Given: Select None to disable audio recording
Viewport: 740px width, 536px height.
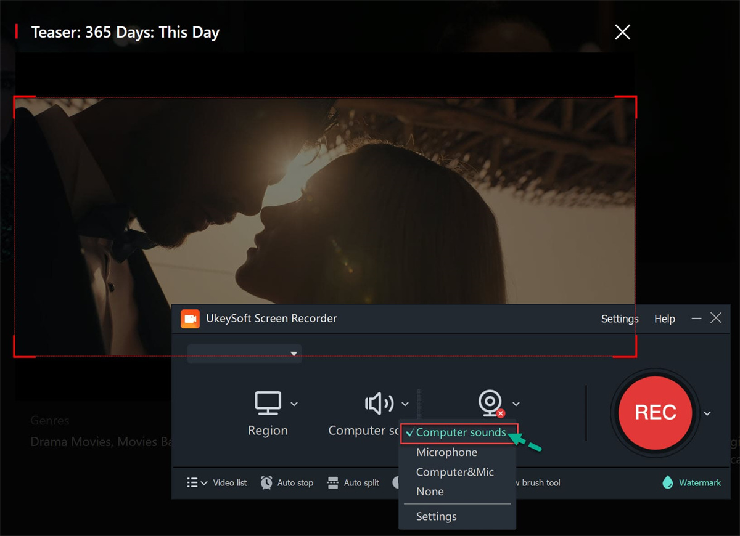Looking at the screenshot, I should tap(430, 492).
